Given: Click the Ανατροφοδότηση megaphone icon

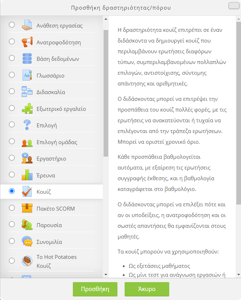Looking at the screenshot, I should [27, 42].
